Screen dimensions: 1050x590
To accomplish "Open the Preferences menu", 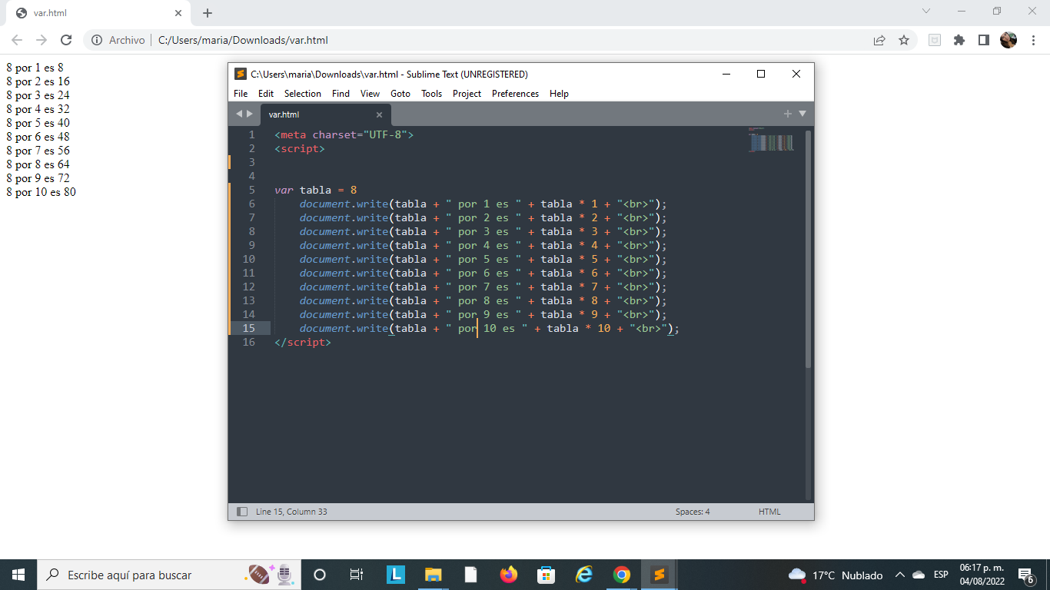I will tap(515, 94).
